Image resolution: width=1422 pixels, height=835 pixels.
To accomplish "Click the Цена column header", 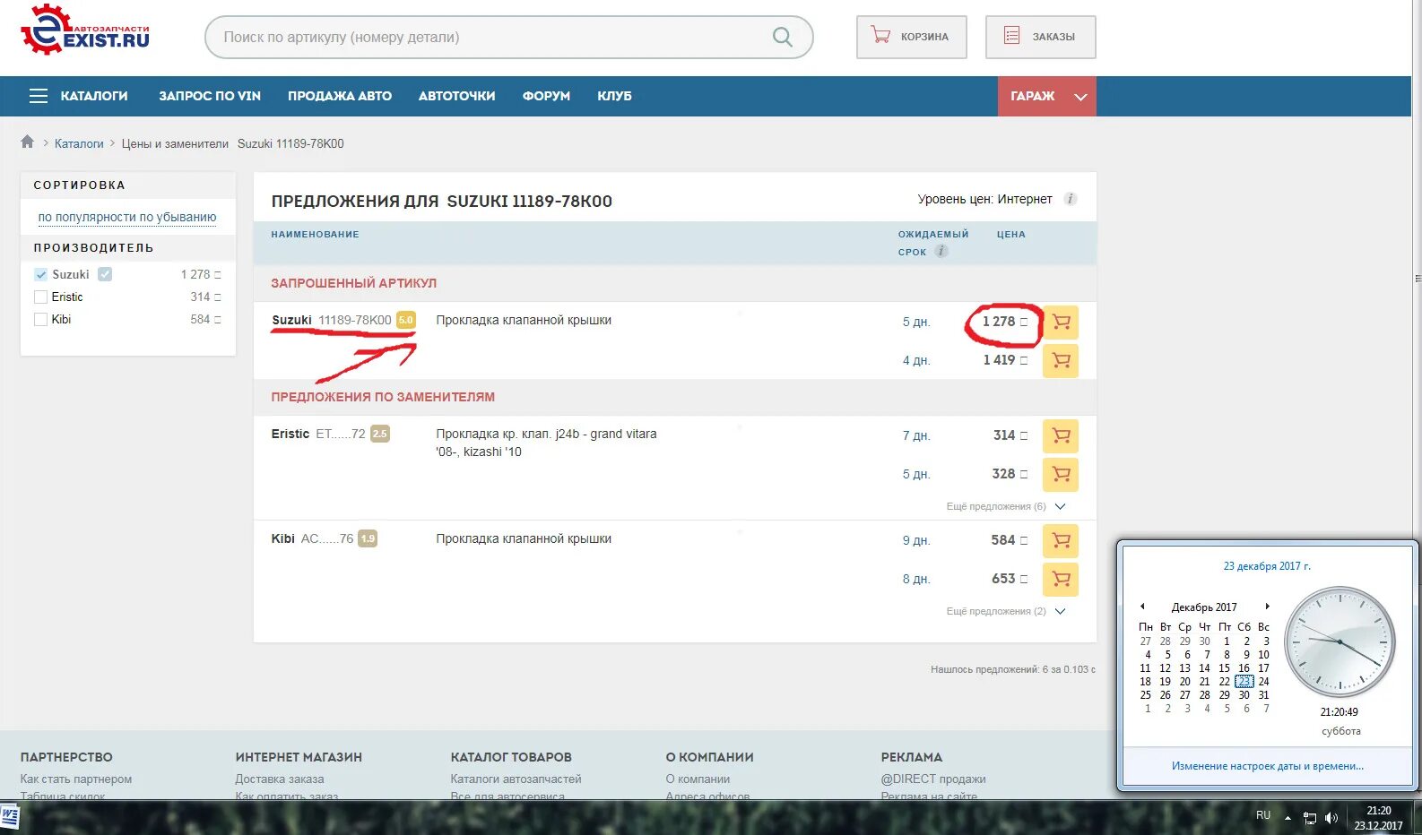I will 1010,234.
